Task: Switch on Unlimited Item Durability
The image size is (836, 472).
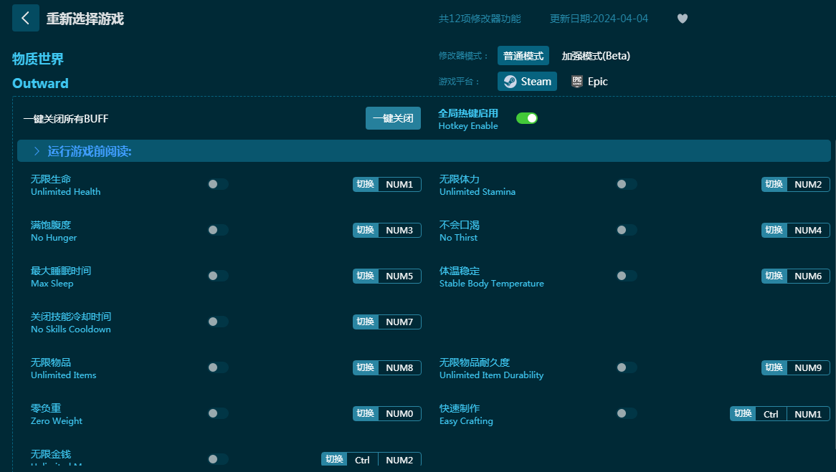Action: pyautogui.click(x=627, y=367)
